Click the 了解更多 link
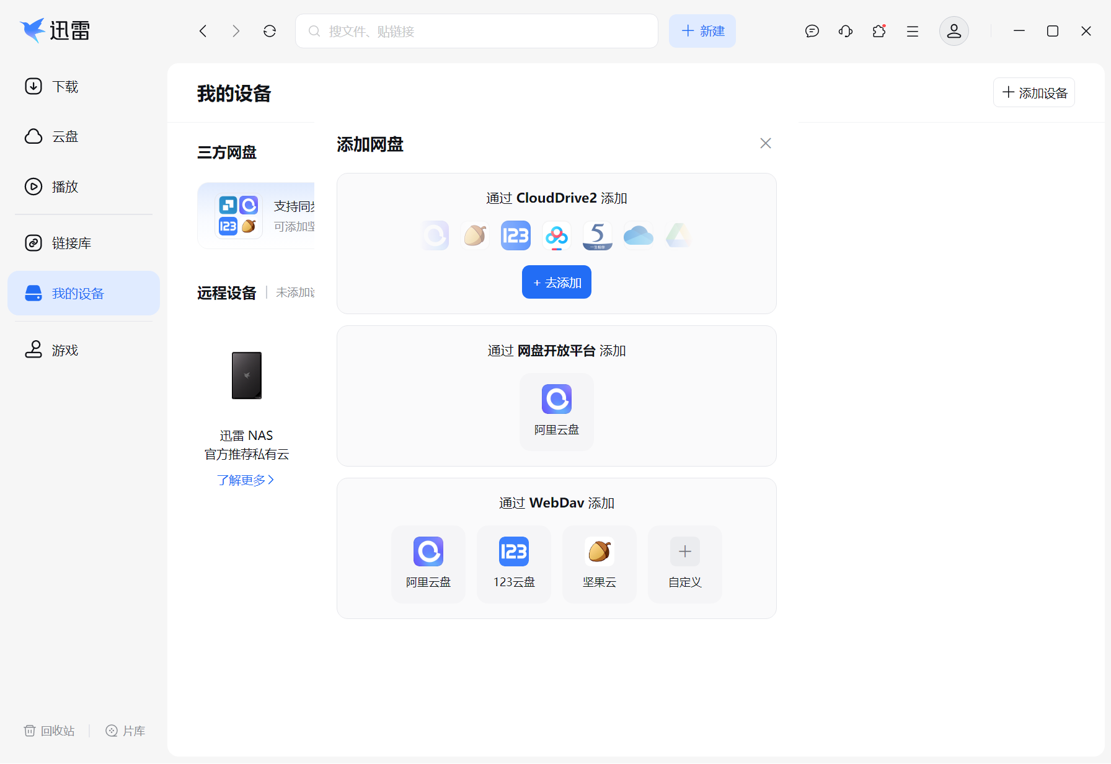Viewport: 1111px width, 764px height. pyautogui.click(x=246, y=480)
